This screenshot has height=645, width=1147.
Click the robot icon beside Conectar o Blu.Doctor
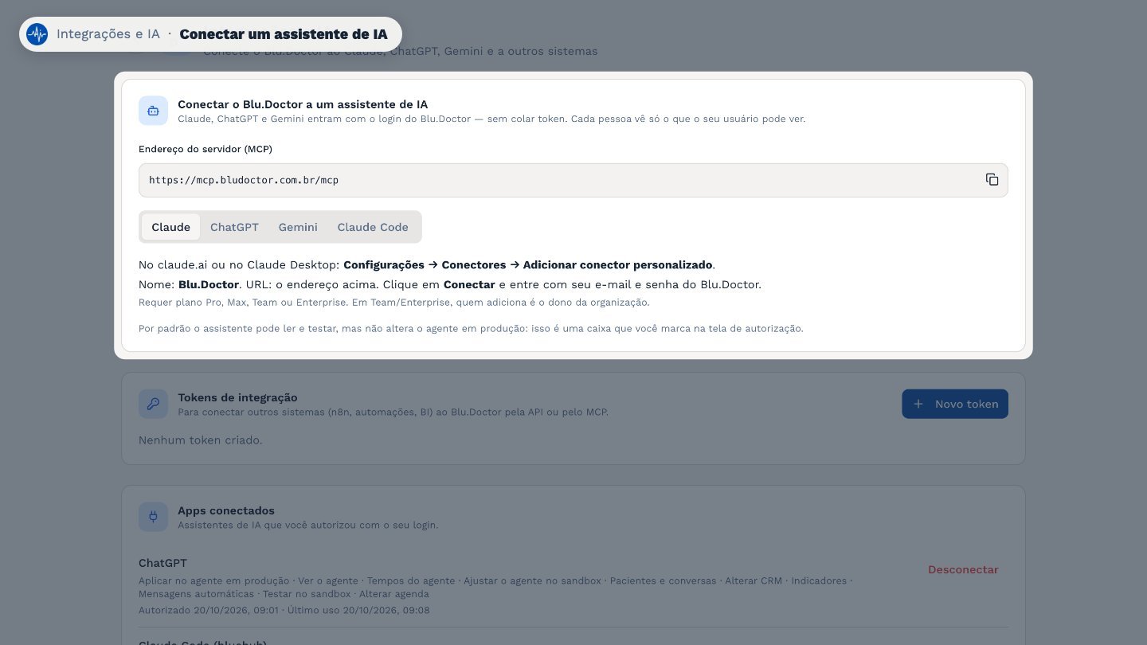coord(153,111)
